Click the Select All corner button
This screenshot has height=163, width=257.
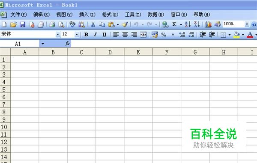click(x=5, y=52)
